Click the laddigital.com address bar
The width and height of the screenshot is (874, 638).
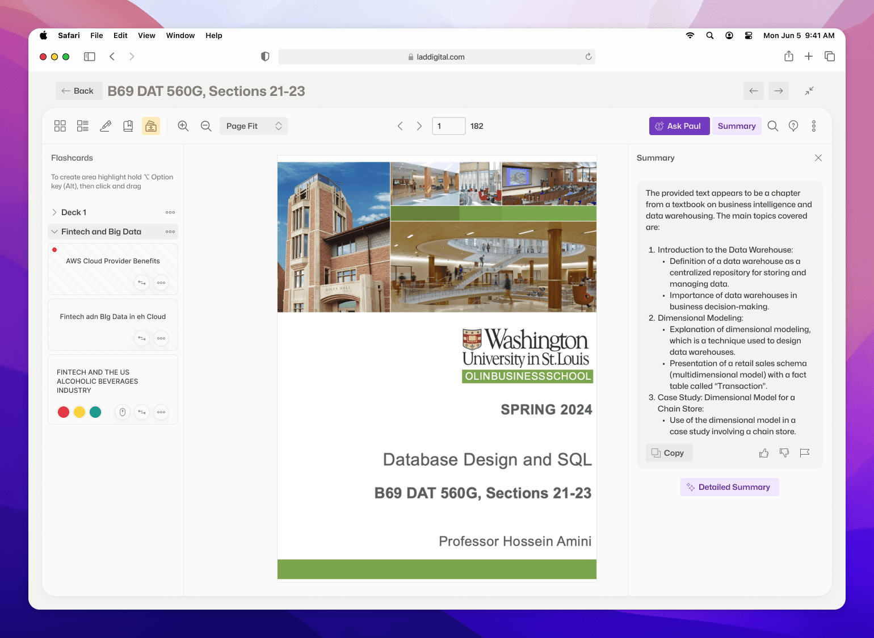(436, 57)
